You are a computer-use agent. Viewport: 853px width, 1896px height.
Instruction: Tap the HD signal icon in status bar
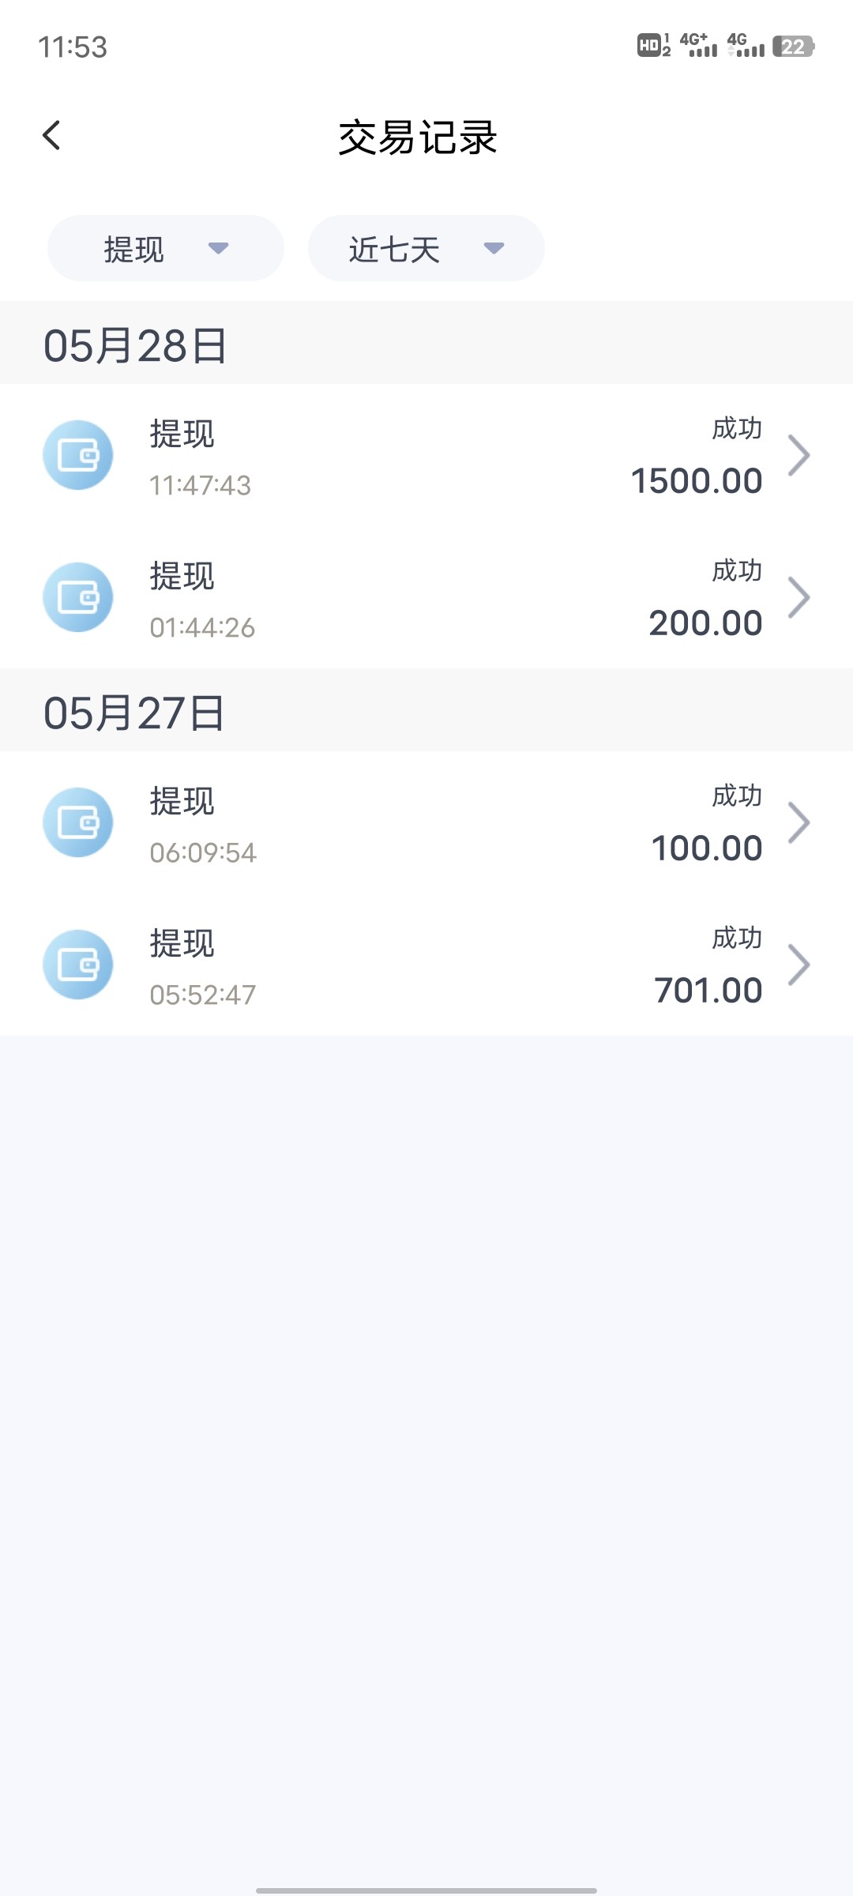point(653,46)
